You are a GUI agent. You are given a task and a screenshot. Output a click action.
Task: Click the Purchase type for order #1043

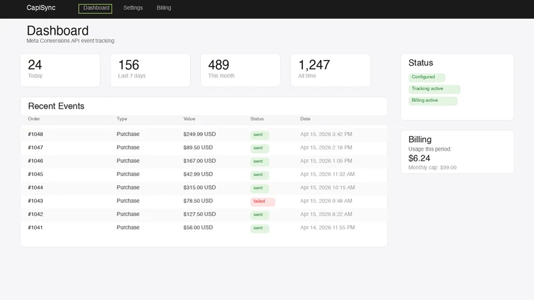click(128, 201)
